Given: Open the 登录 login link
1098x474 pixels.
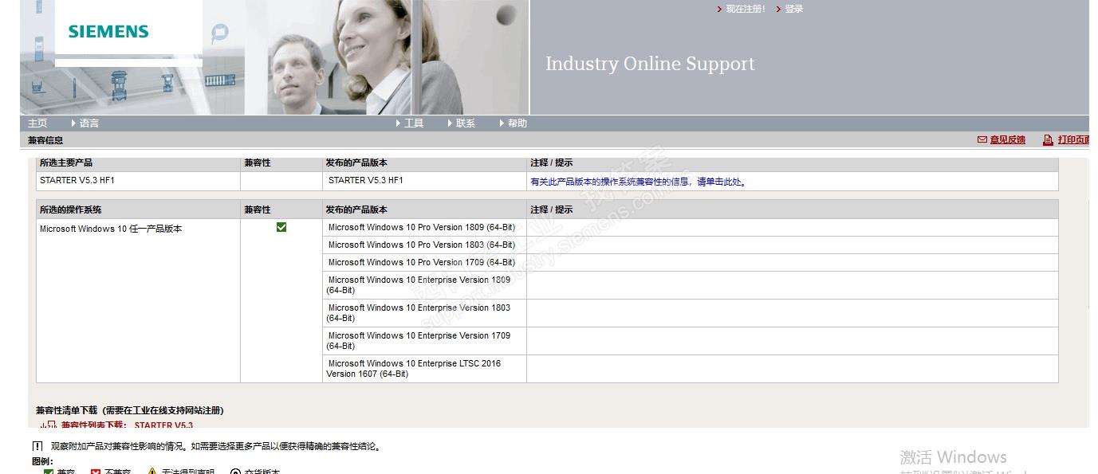Looking at the screenshot, I should pos(794,10).
